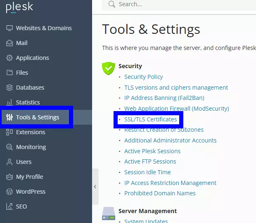View My Profile

pos(30,177)
